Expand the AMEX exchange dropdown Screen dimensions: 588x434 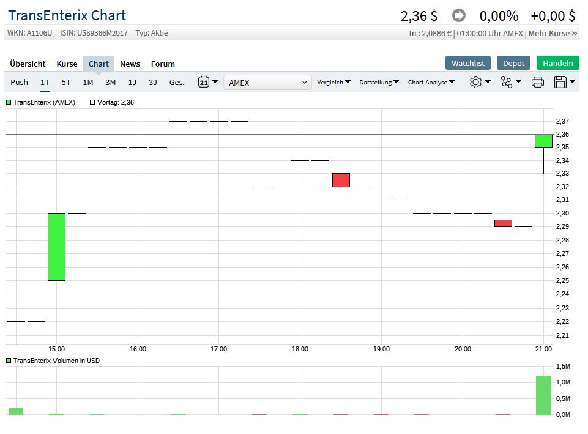[267, 82]
